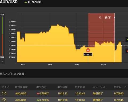Viewport: 128px width, 102px height.
Task: Click the 0.76938 price axis label
Action: (x=12, y=45)
